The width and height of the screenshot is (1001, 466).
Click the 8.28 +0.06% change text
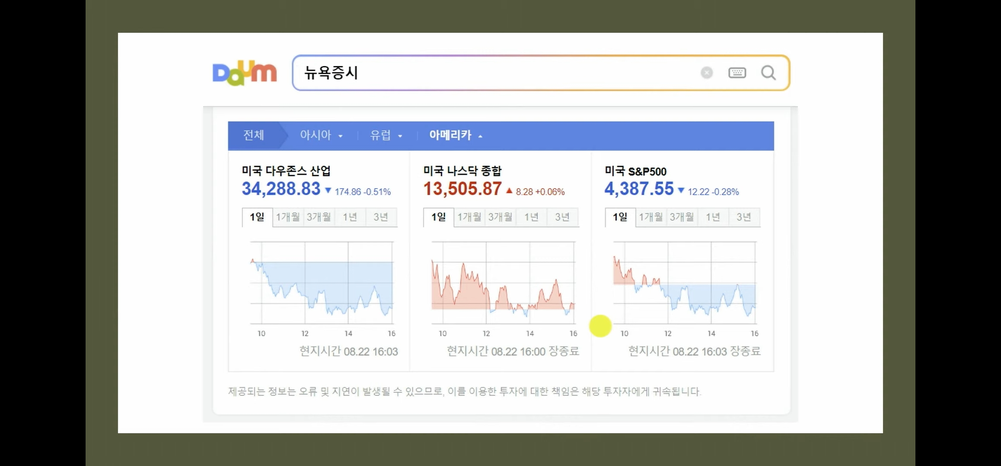coord(540,192)
